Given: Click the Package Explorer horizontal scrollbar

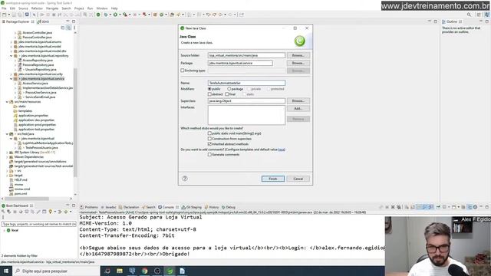Looking at the screenshot, I should tap(27, 199).
